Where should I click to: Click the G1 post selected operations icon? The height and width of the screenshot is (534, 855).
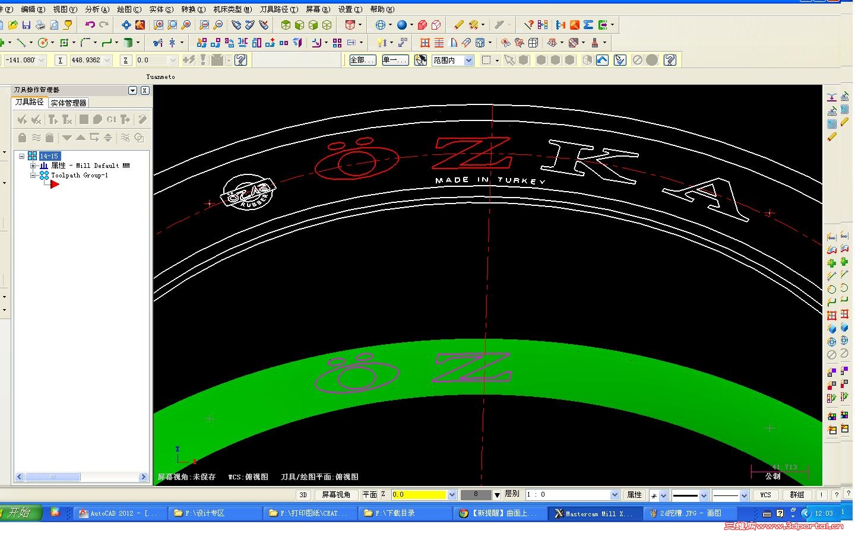pyautogui.click(x=112, y=120)
